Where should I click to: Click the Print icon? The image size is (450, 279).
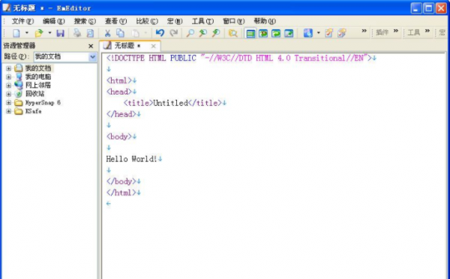point(77,33)
